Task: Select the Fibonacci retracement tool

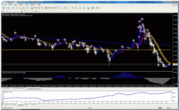Action: coord(25,11)
